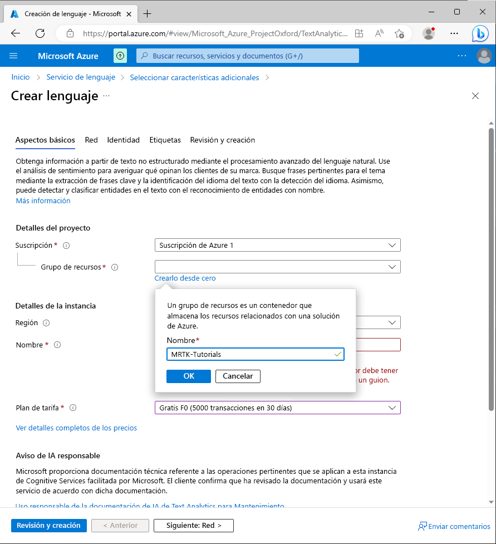Click Cancelar in the resource group popup
Image resolution: width=496 pixels, height=544 pixels.
[x=238, y=376]
